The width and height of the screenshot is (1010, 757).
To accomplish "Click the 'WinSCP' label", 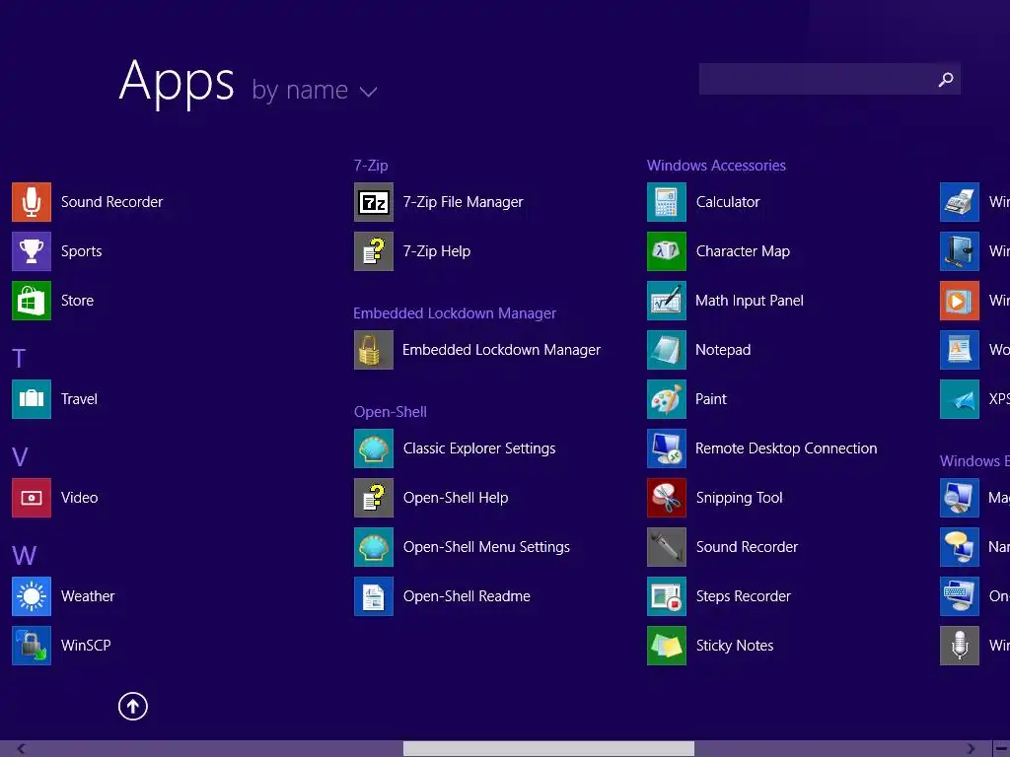I will [x=86, y=646].
